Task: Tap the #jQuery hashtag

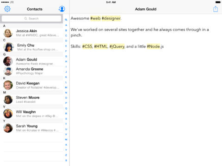Action: tap(117, 47)
